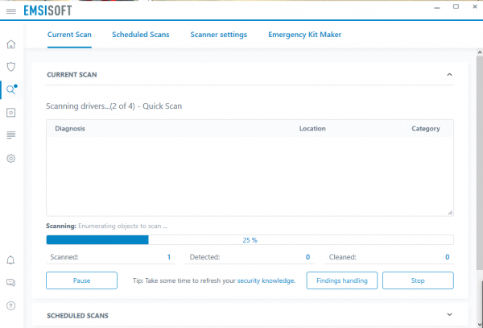
Task: Open the Emergency Kit Maker tab
Action: 304,35
